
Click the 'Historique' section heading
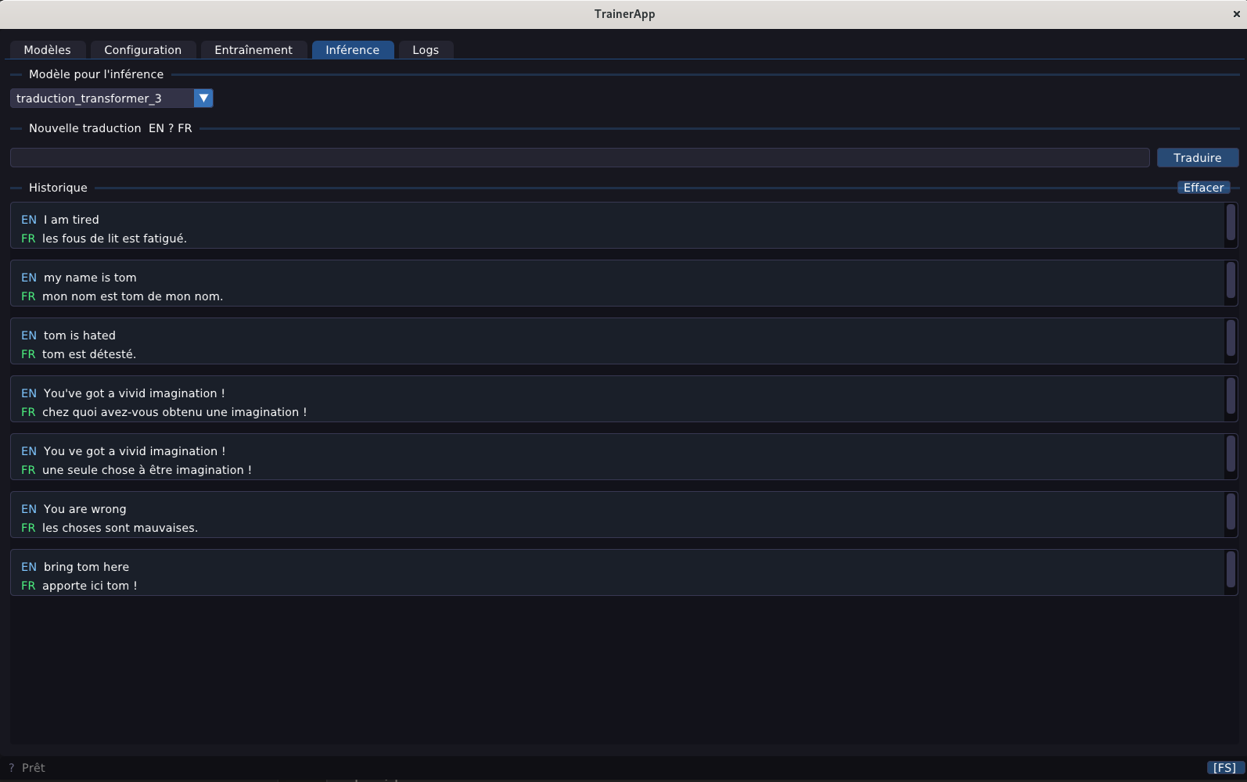tap(58, 188)
